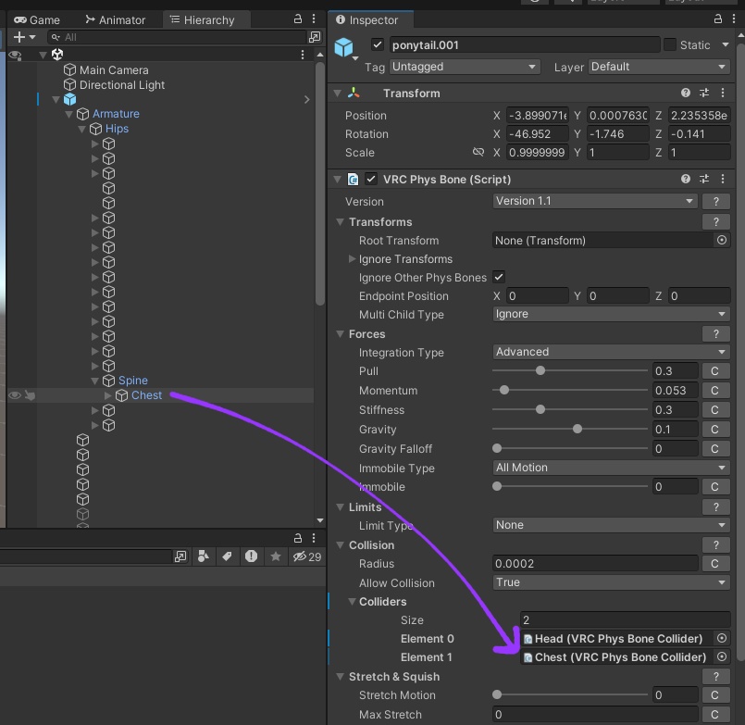This screenshot has width=745, height=725.
Task: Open Allow Collision dropdown
Action: point(611,582)
